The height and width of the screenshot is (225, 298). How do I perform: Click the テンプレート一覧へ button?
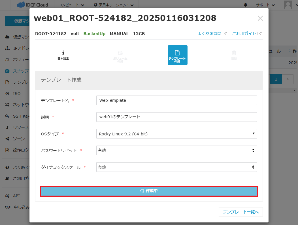(x=240, y=212)
